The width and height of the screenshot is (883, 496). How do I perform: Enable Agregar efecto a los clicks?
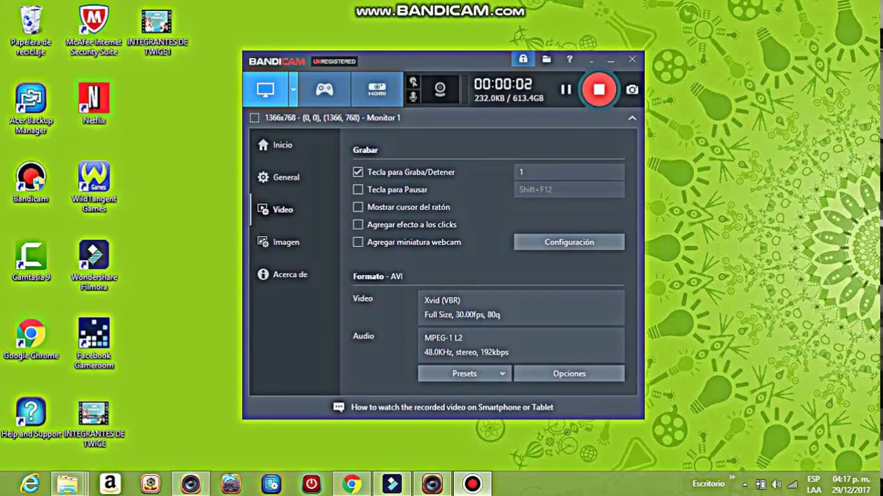pyautogui.click(x=358, y=225)
